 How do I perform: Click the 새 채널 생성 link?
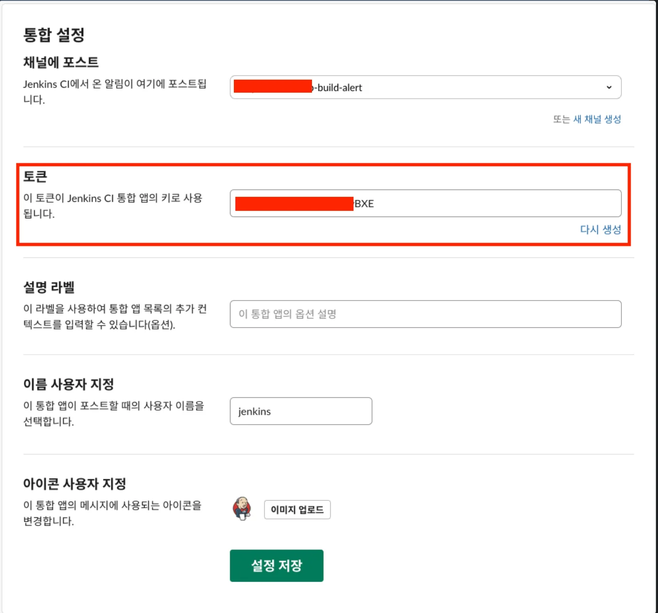597,119
